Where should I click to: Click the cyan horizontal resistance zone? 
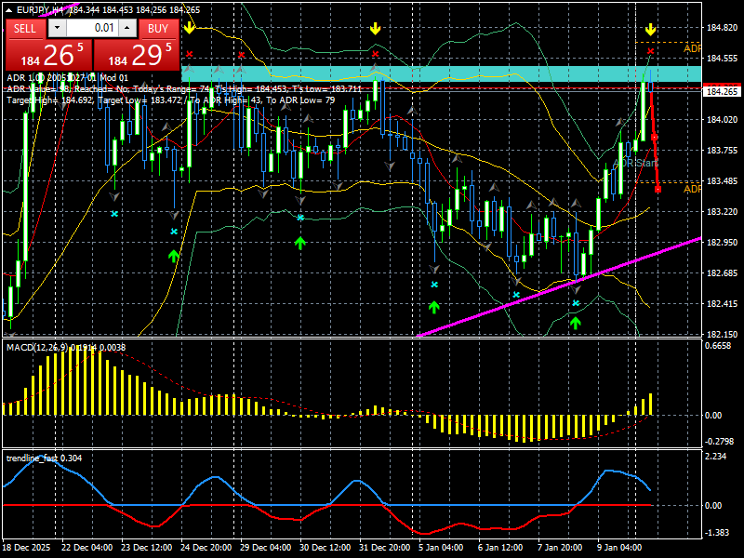[441, 73]
